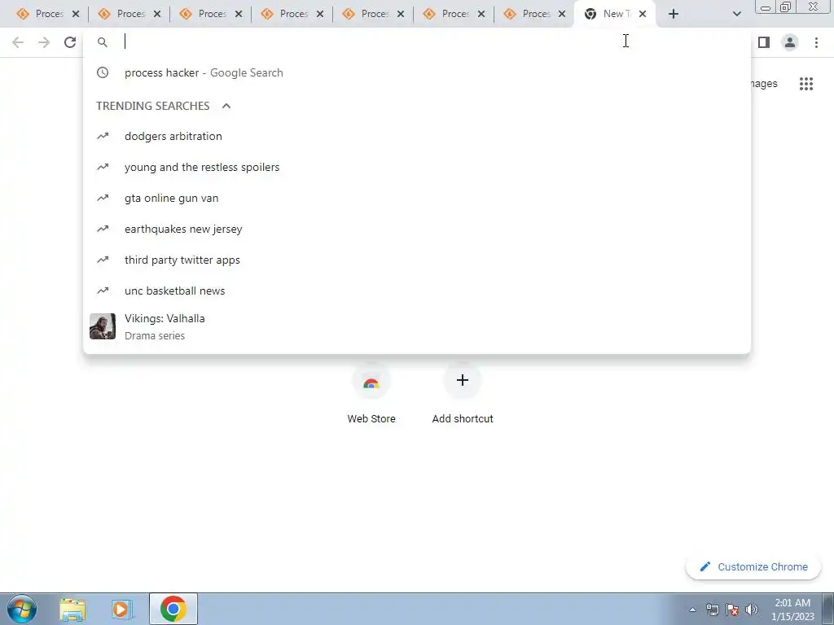Viewport: 834px width, 625px height.
Task: Open the Web Store shortcut
Action: click(x=371, y=396)
